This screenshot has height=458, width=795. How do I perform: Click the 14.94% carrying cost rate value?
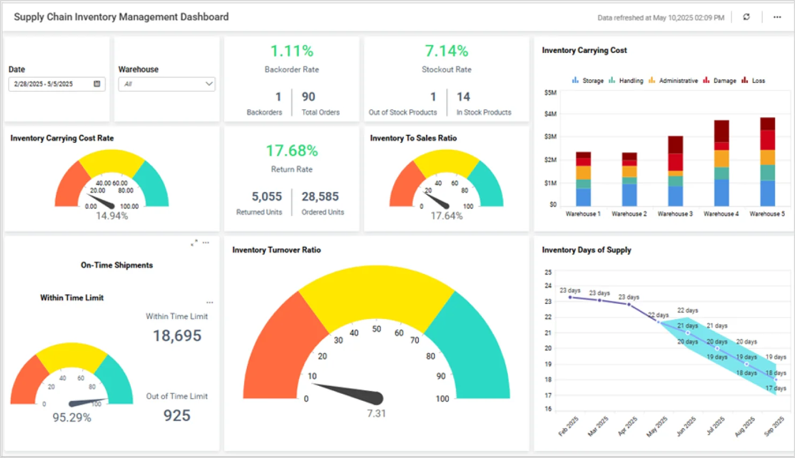click(112, 216)
